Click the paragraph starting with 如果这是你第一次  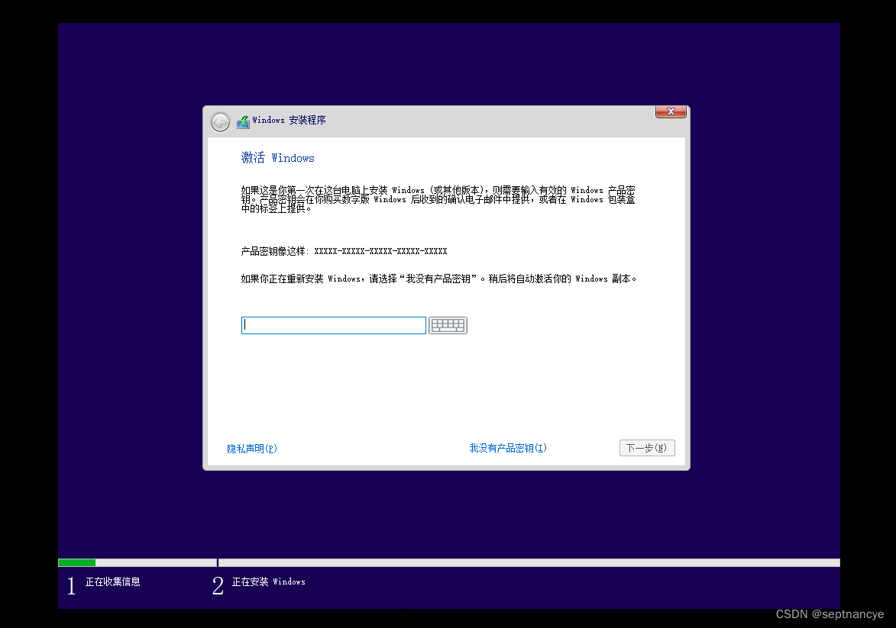438,199
